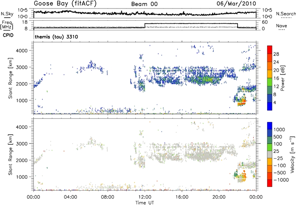
Task: Click the 'Beam 00' label
Action: [144, 4]
